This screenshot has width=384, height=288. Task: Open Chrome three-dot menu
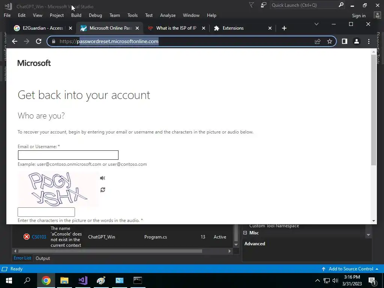pyautogui.click(x=369, y=41)
